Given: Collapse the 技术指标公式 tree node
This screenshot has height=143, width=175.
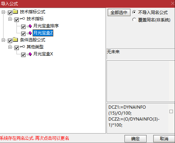Looking at the screenshot, I should pos(4,12).
